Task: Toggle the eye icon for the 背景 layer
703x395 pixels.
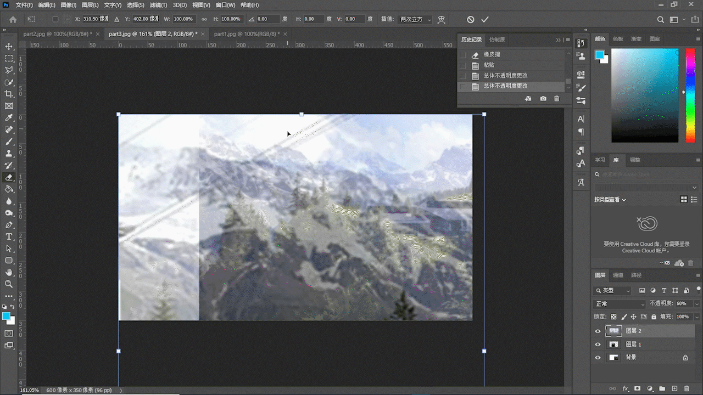Action: click(598, 357)
